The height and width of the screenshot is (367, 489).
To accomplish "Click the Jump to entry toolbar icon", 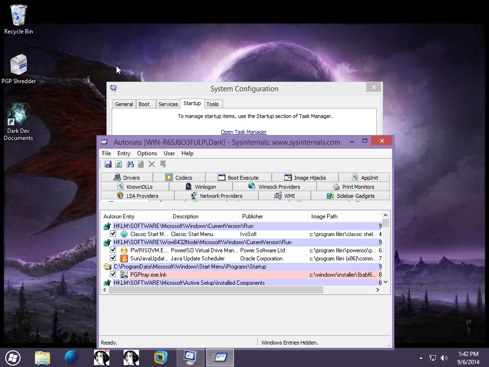I will (163, 164).
